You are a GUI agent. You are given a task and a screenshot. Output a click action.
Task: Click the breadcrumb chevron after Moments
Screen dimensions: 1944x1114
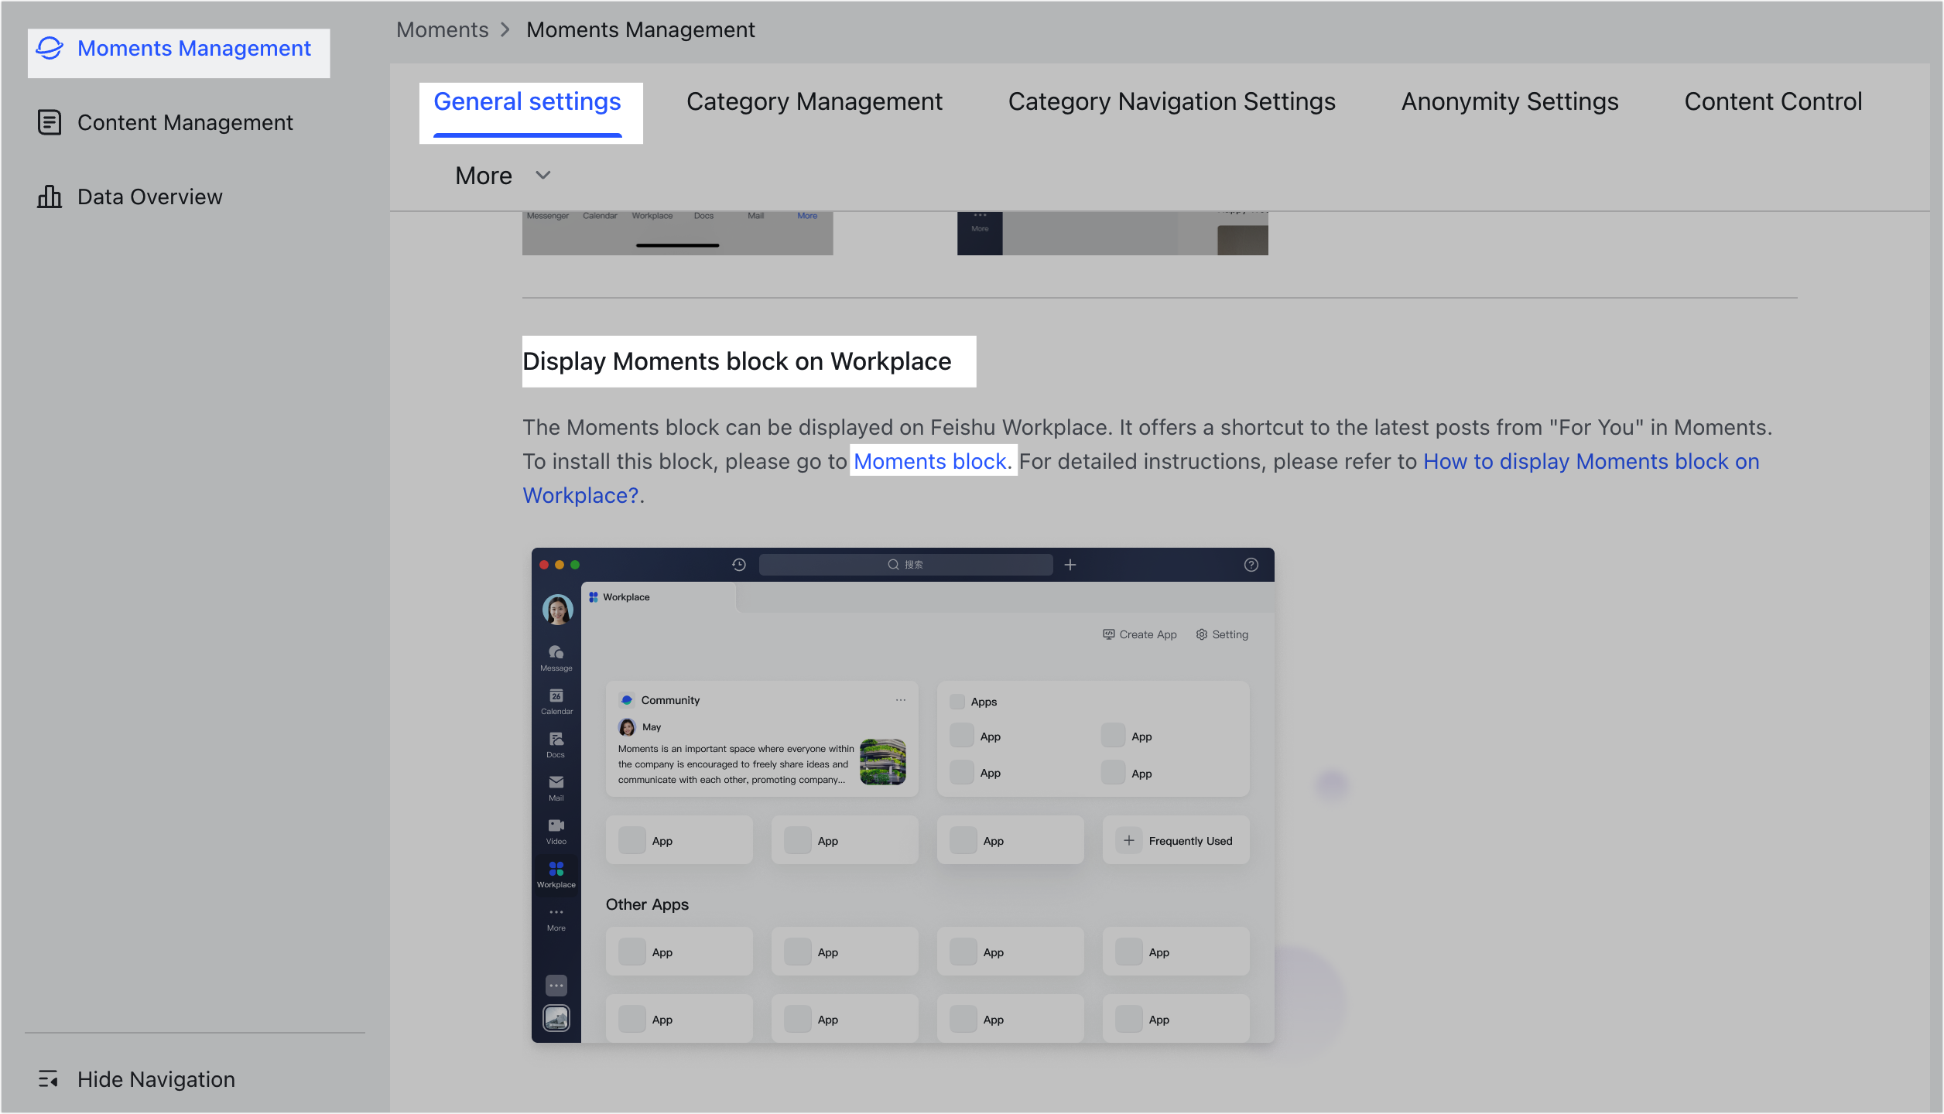pyautogui.click(x=506, y=29)
